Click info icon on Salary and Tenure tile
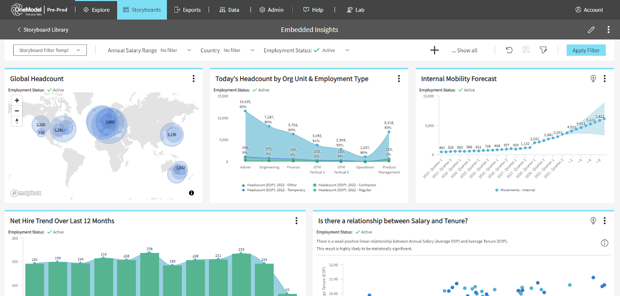Screen dimensions: 620x296 coord(604,243)
